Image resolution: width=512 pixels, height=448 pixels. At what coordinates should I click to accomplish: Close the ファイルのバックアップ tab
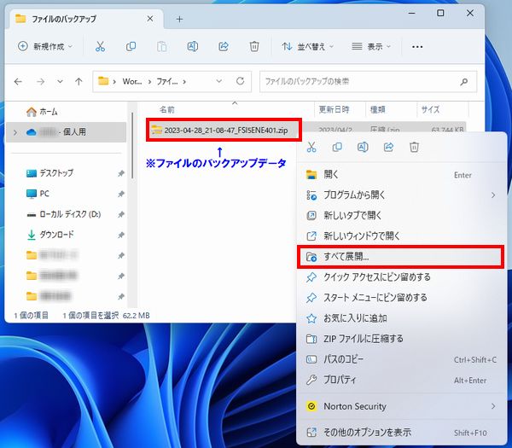pyautogui.click(x=150, y=19)
